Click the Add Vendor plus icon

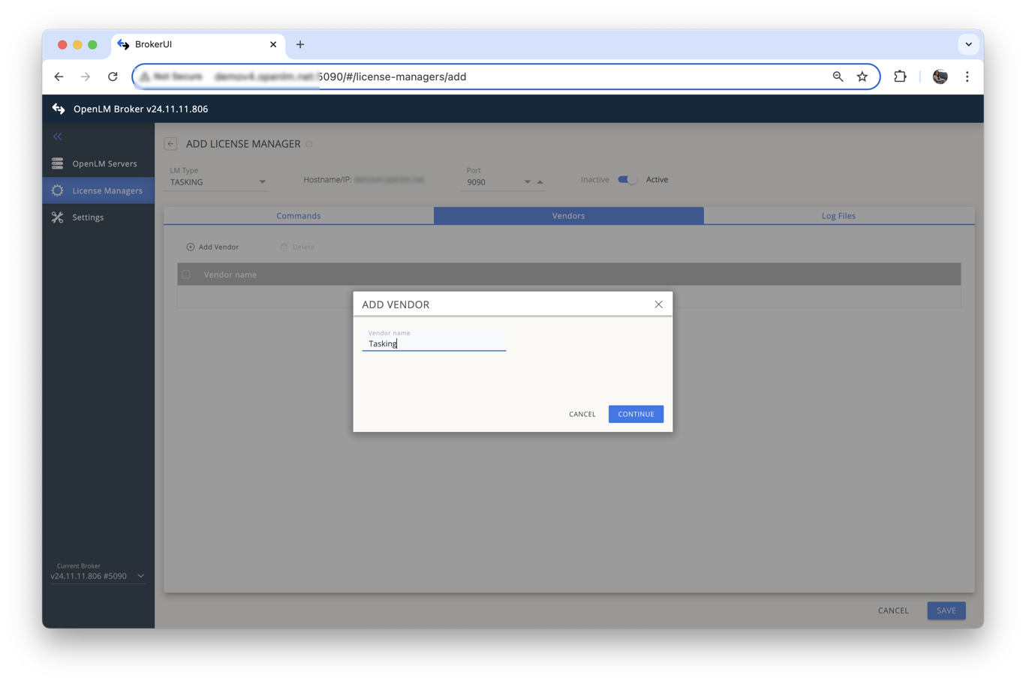click(189, 246)
